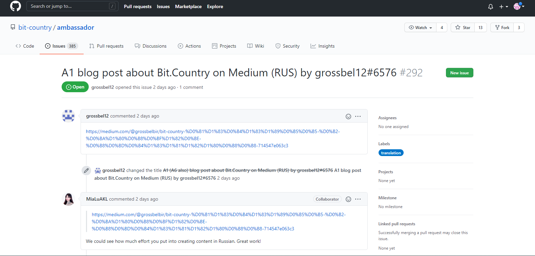The image size is (535, 256).
Task: Expand the Watch dropdown
Action: tap(421, 28)
